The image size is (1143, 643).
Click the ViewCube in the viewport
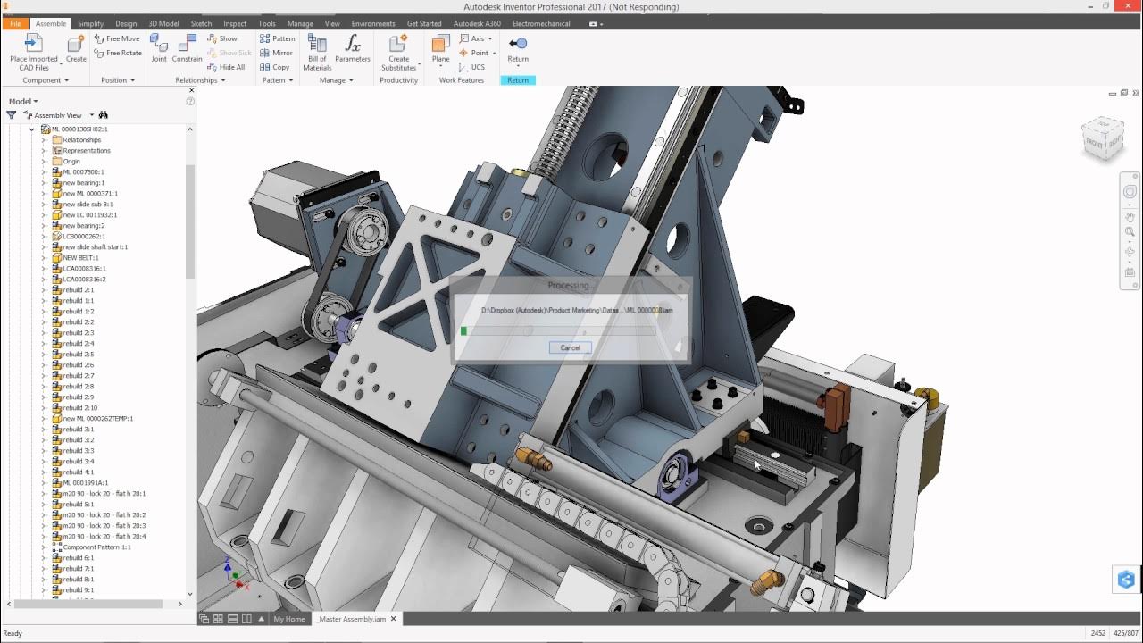pos(1104,140)
